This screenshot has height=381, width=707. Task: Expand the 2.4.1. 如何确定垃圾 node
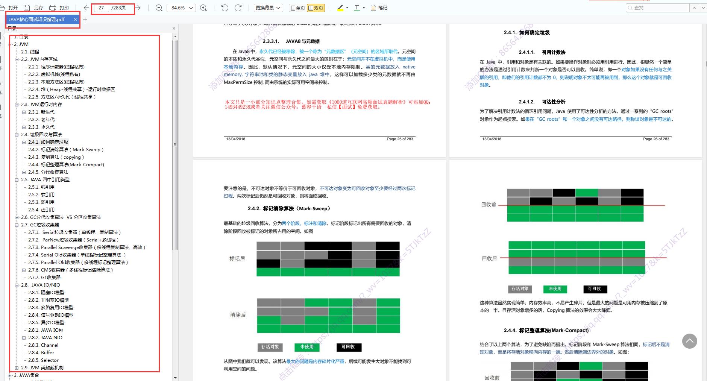[x=24, y=142]
